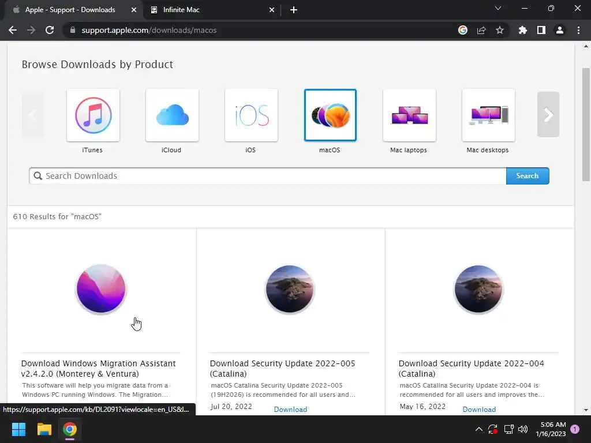Open the Windows Migration Assistant Monterey thumbnail
The width and height of the screenshot is (591, 443).
pyautogui.click(x=101, y=289)
